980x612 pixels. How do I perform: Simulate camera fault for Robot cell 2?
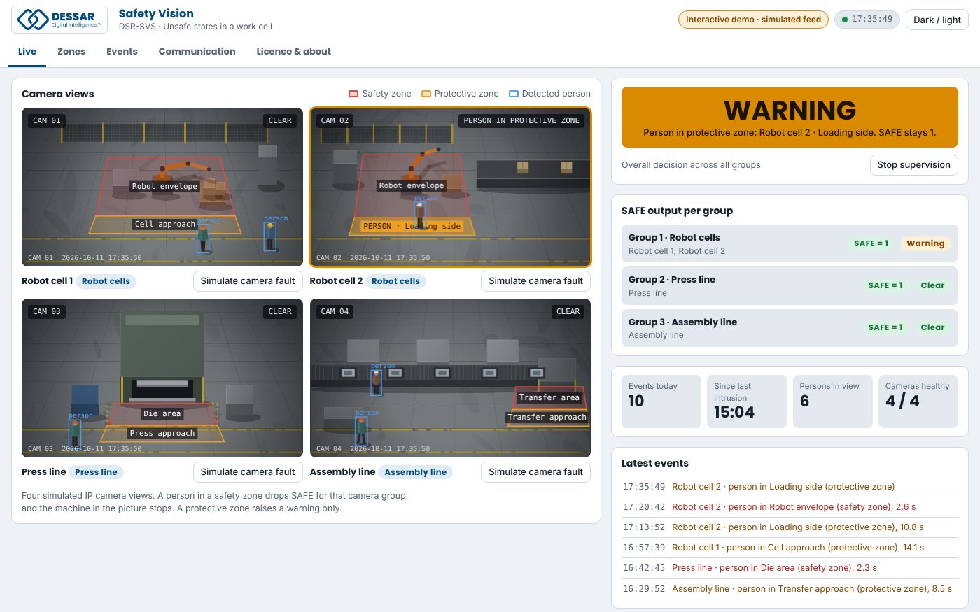(x=535, y=281)
